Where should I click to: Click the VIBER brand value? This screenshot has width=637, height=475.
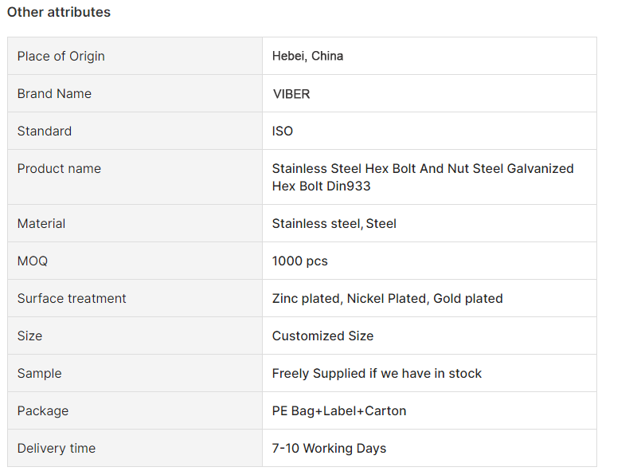pyautogui.click(x=291, y=94)
